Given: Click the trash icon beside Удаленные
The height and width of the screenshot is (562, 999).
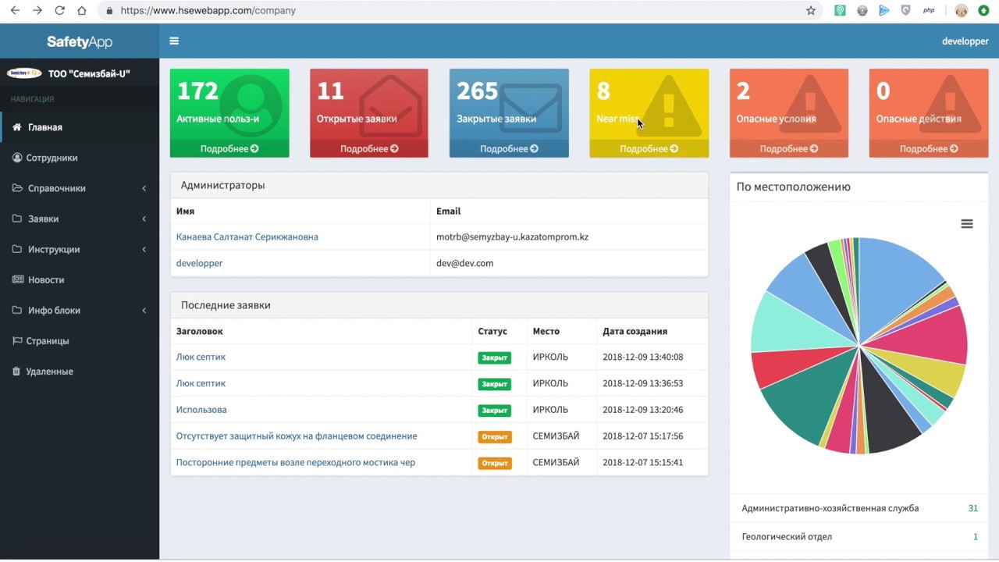Looking at the screenshot, I should tap(17, 372).
